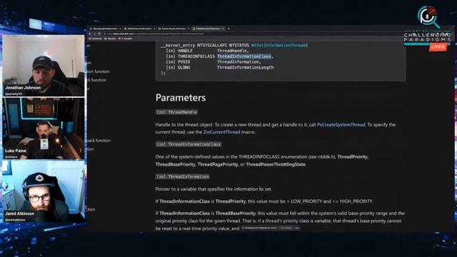Select Luke Paine's webcam feed
Screen dimensions: 457x257
(44, 128)
